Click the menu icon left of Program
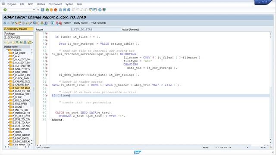The image size is (276, 155). [3, 4]
